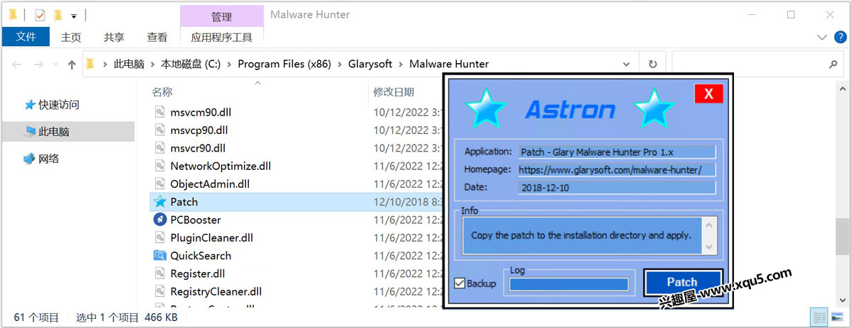This screenshot has height=328, width=851.
Task: Open recent locations dropdown
Action: click(56, 64)
